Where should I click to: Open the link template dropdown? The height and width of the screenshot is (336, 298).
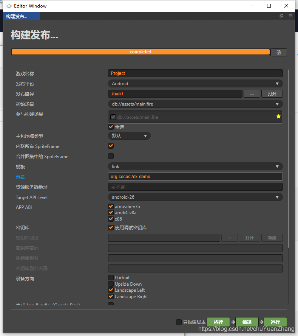tap(195, 166)
